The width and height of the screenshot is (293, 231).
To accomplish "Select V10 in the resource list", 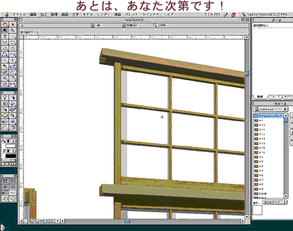I will coord(262,125).
